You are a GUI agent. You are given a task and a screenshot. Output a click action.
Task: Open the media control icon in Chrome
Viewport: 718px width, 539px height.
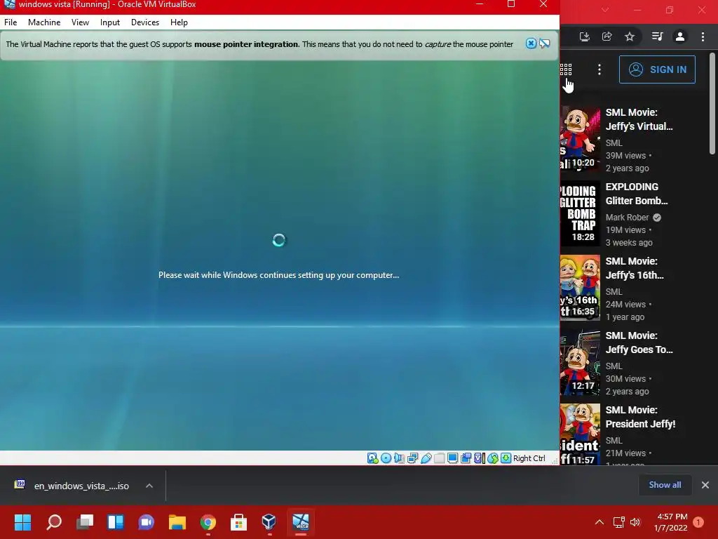coord(657,36)
